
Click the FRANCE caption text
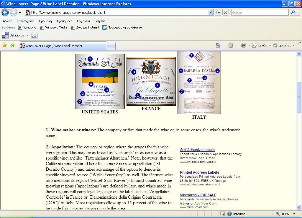[151, 109]
